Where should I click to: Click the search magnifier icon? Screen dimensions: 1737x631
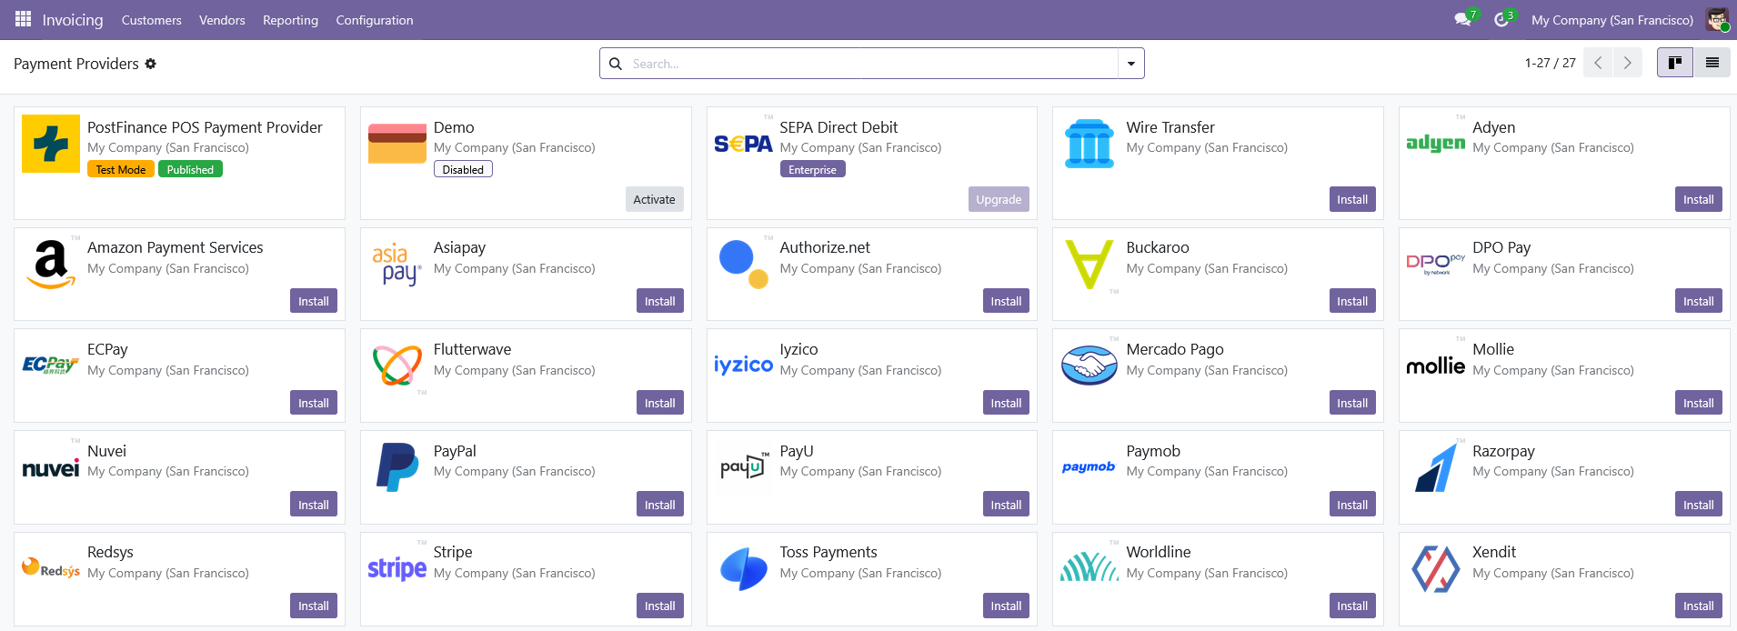(x=616, y=64)
